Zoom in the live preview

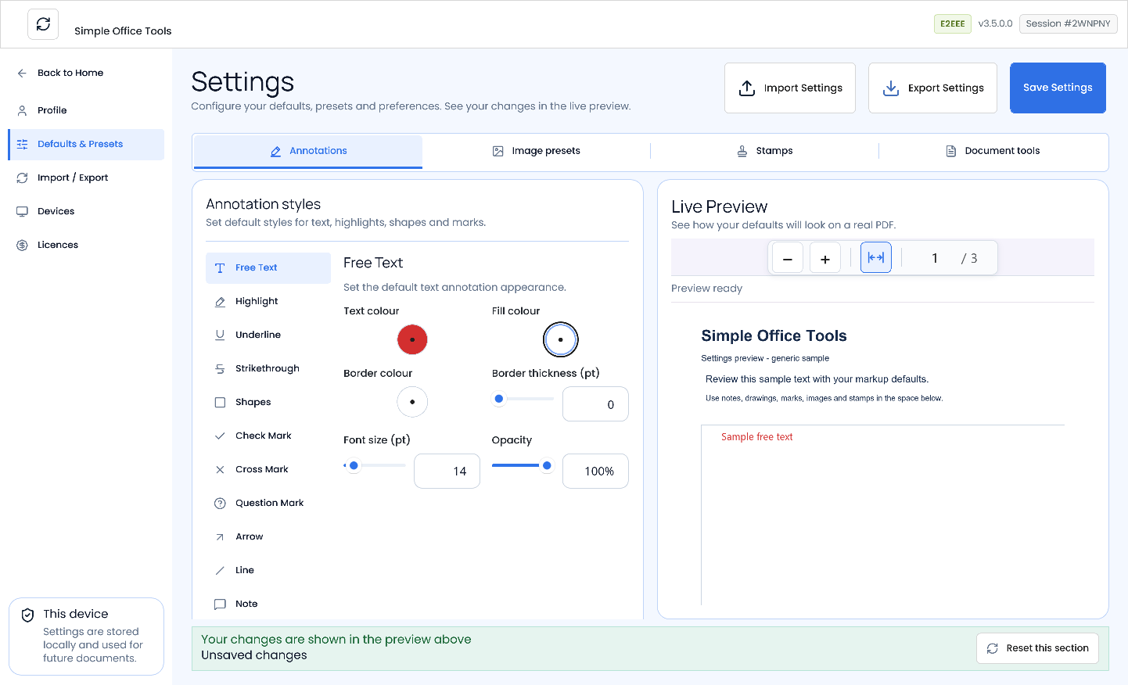[825, 258]
